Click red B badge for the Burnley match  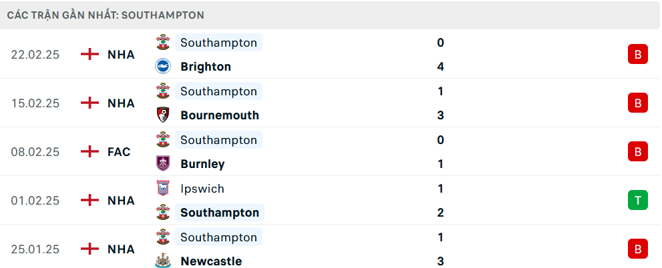(637, 152)
